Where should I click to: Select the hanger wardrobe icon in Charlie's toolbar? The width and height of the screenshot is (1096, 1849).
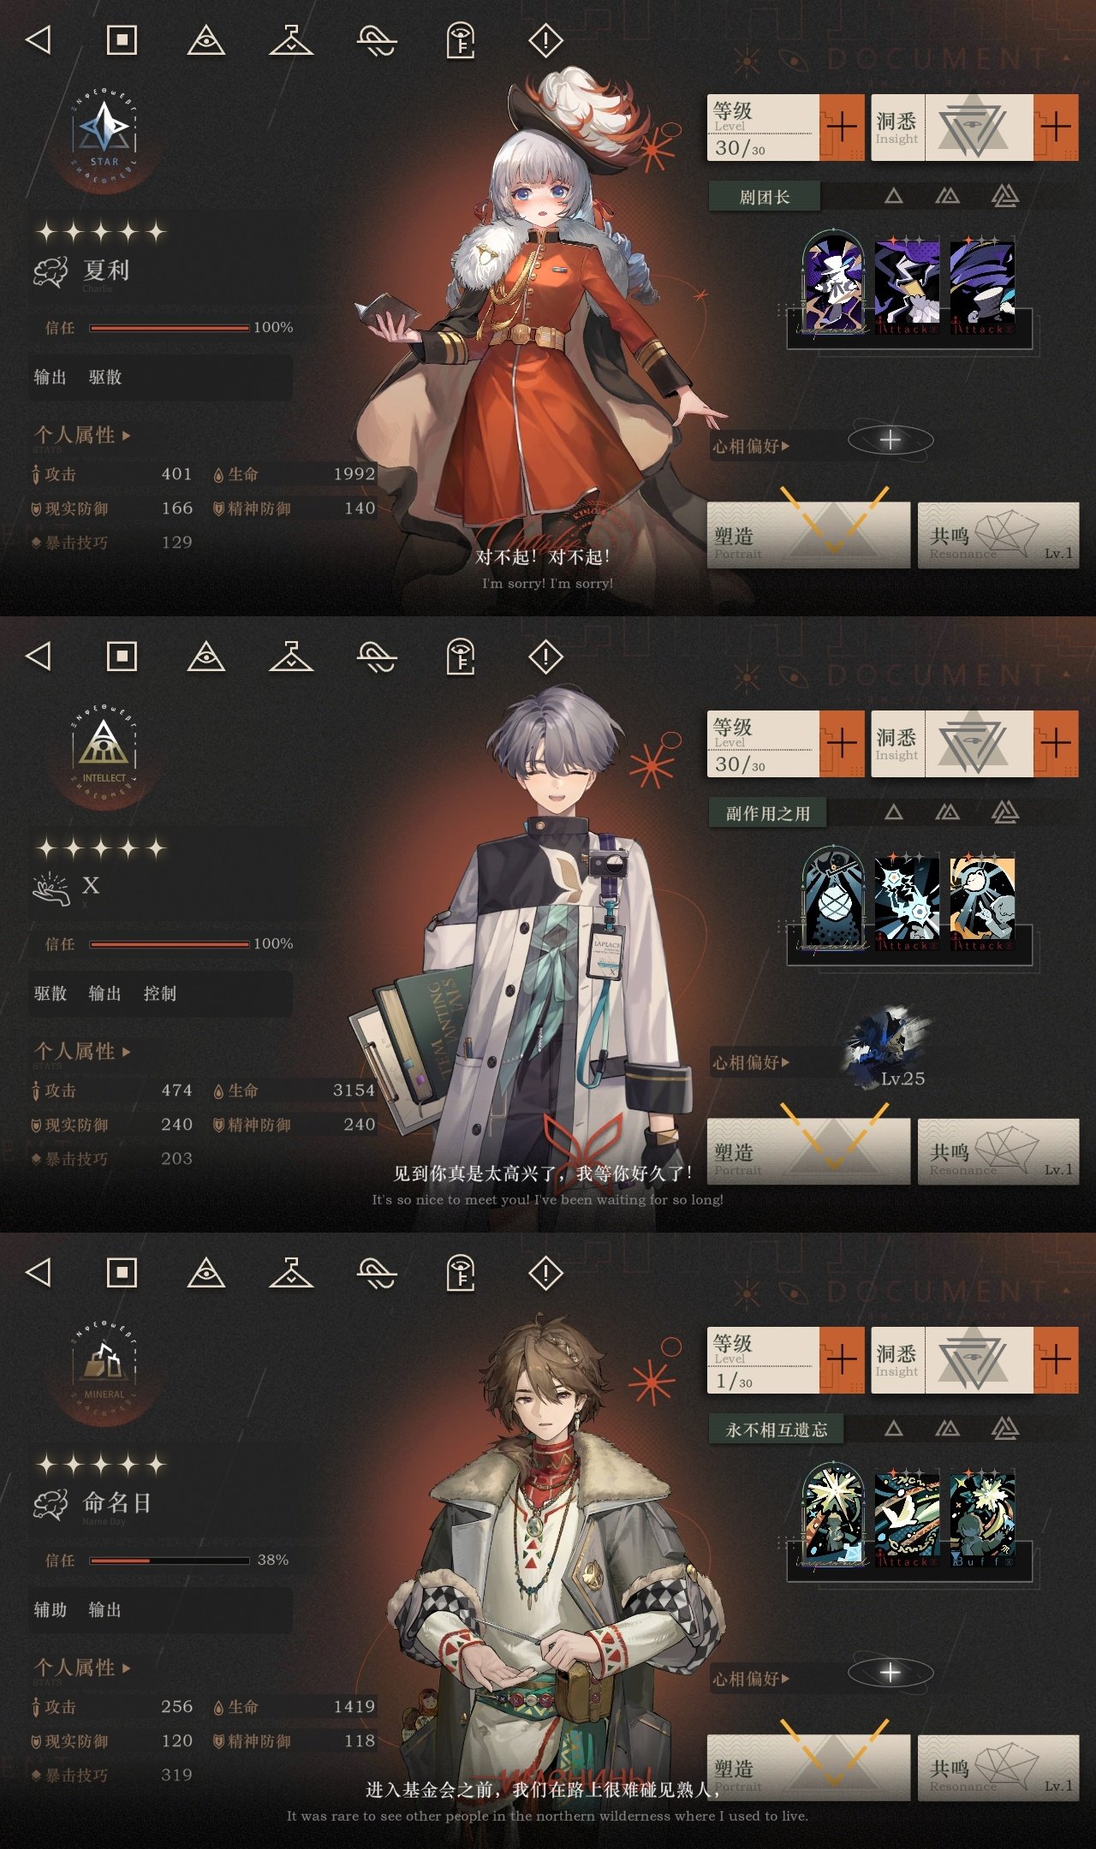point(291,39)
